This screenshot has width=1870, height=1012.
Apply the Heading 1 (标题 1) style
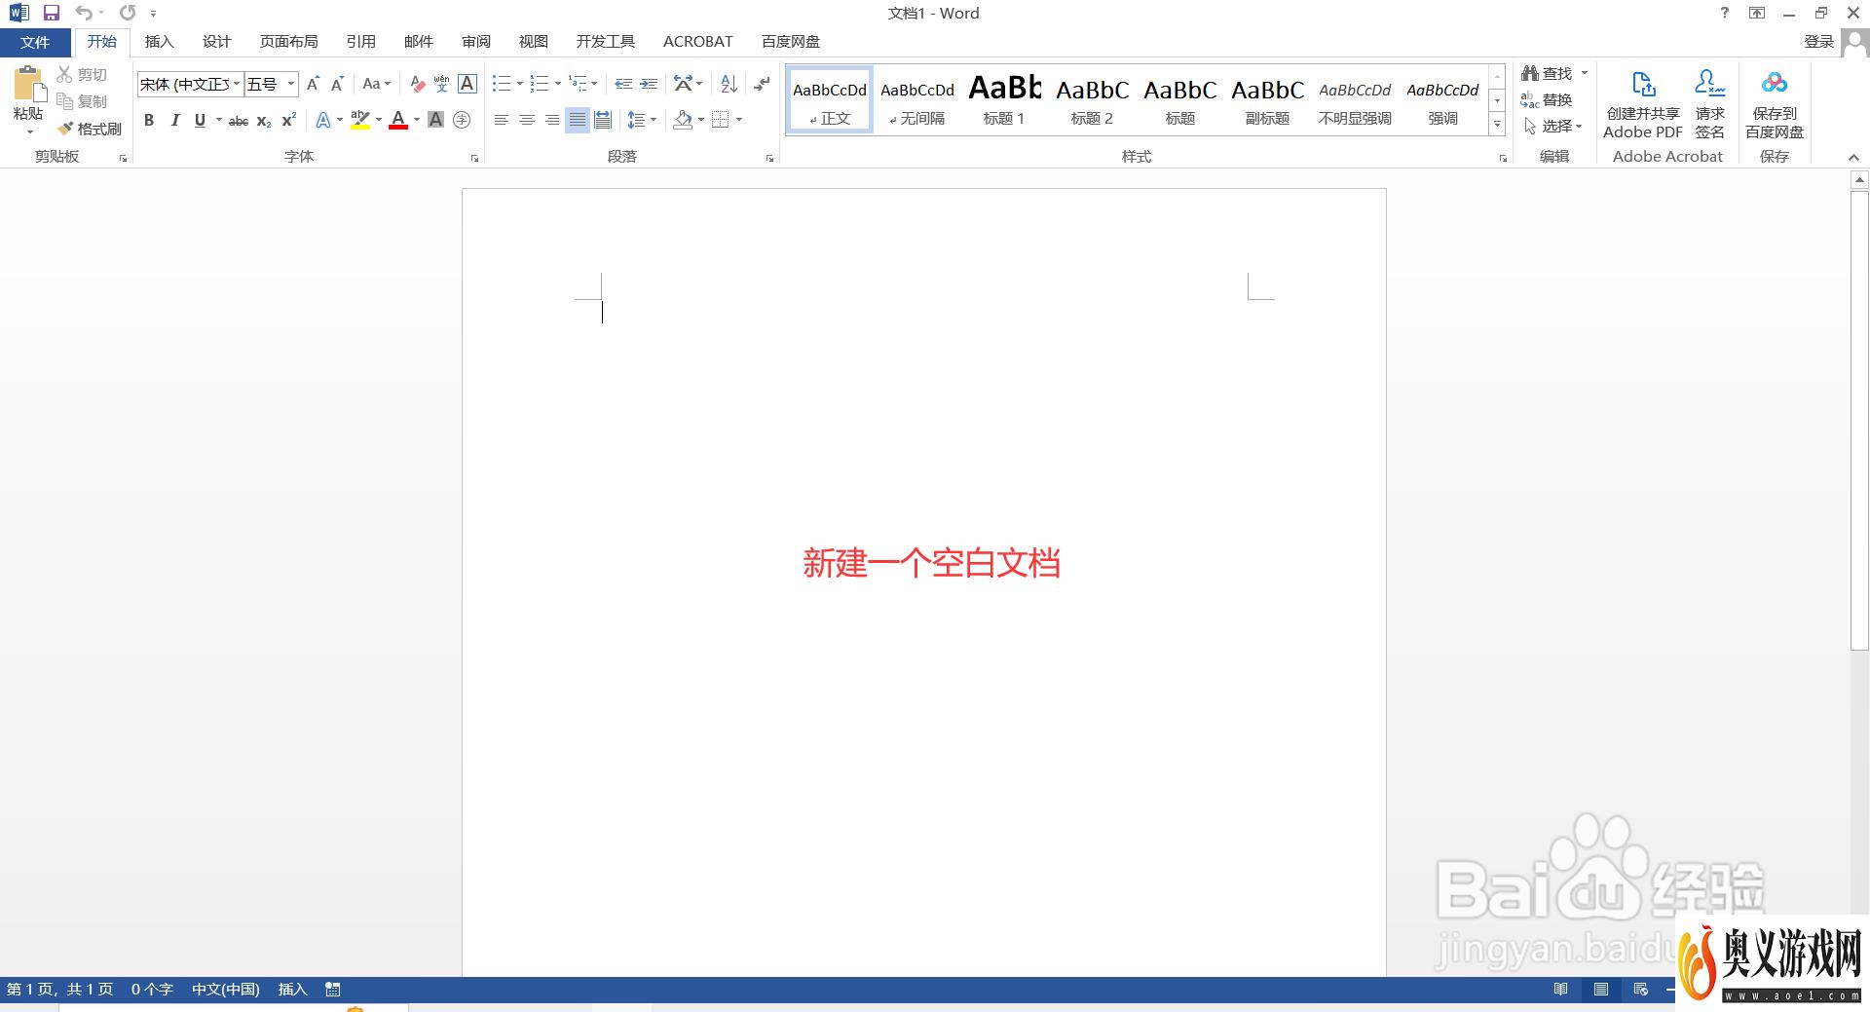coord(1004,100)
